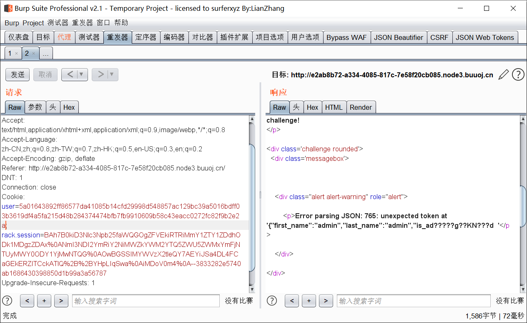Image resolution: width=527 pixels, height=323 pixels.
Task: Select the response Render tab
Action: [x=361, y=107]
